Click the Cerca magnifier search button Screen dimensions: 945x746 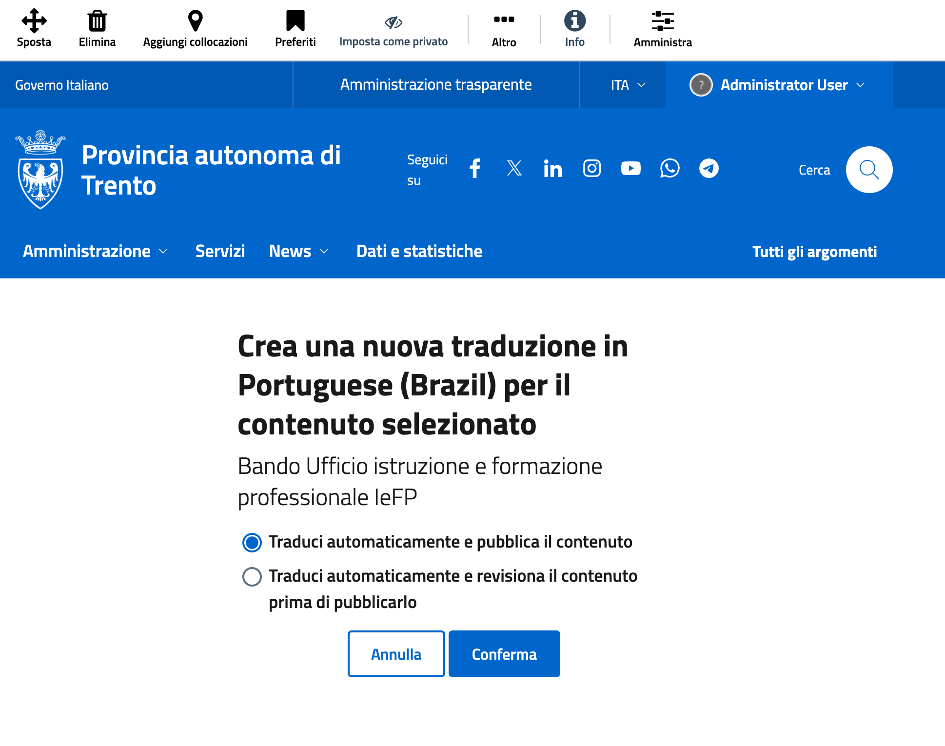pyautogui.click(x=869, y=170)
